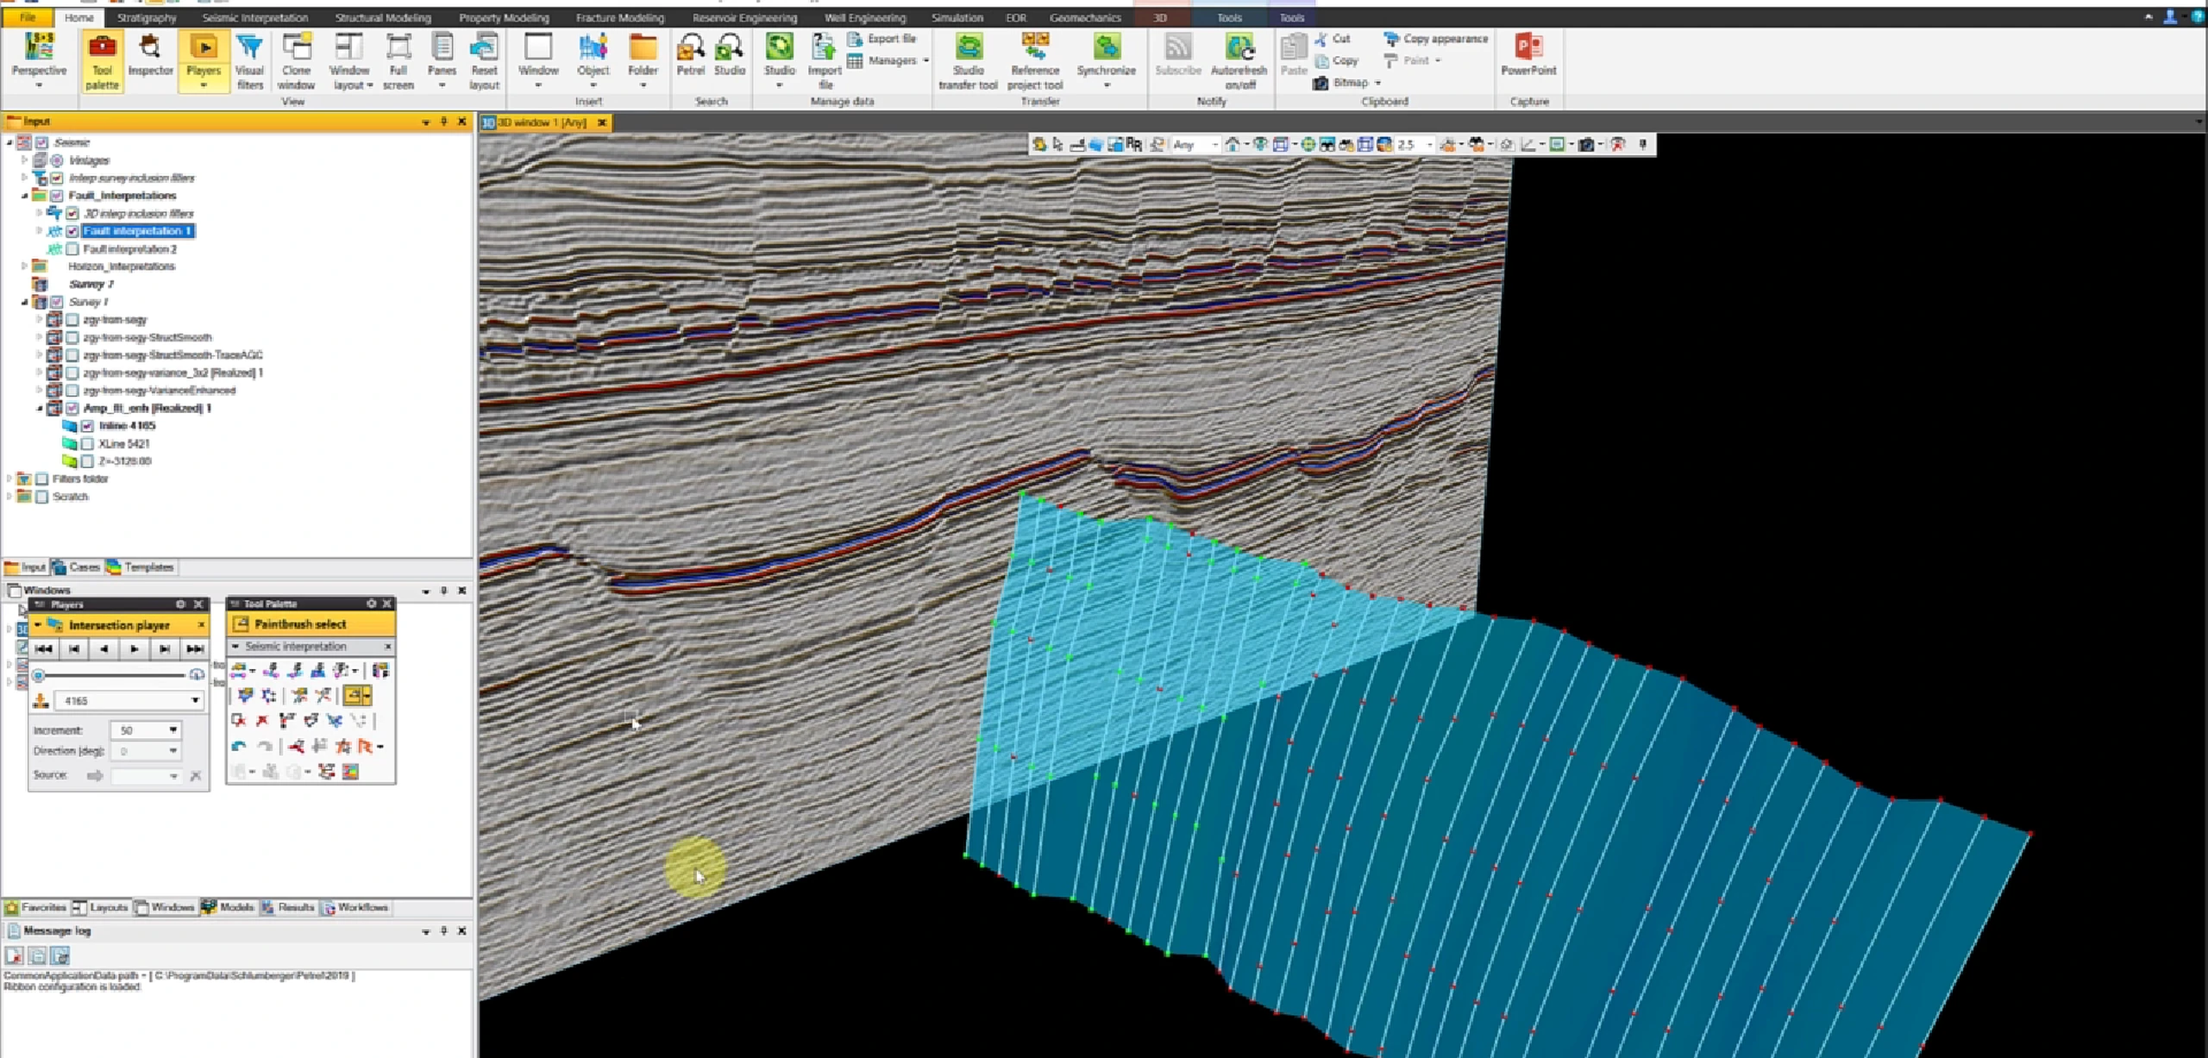Screen dimensions: 2208x1058
Task: Click the red delete-point tool in Tool Palette
Action: point(262,721)
